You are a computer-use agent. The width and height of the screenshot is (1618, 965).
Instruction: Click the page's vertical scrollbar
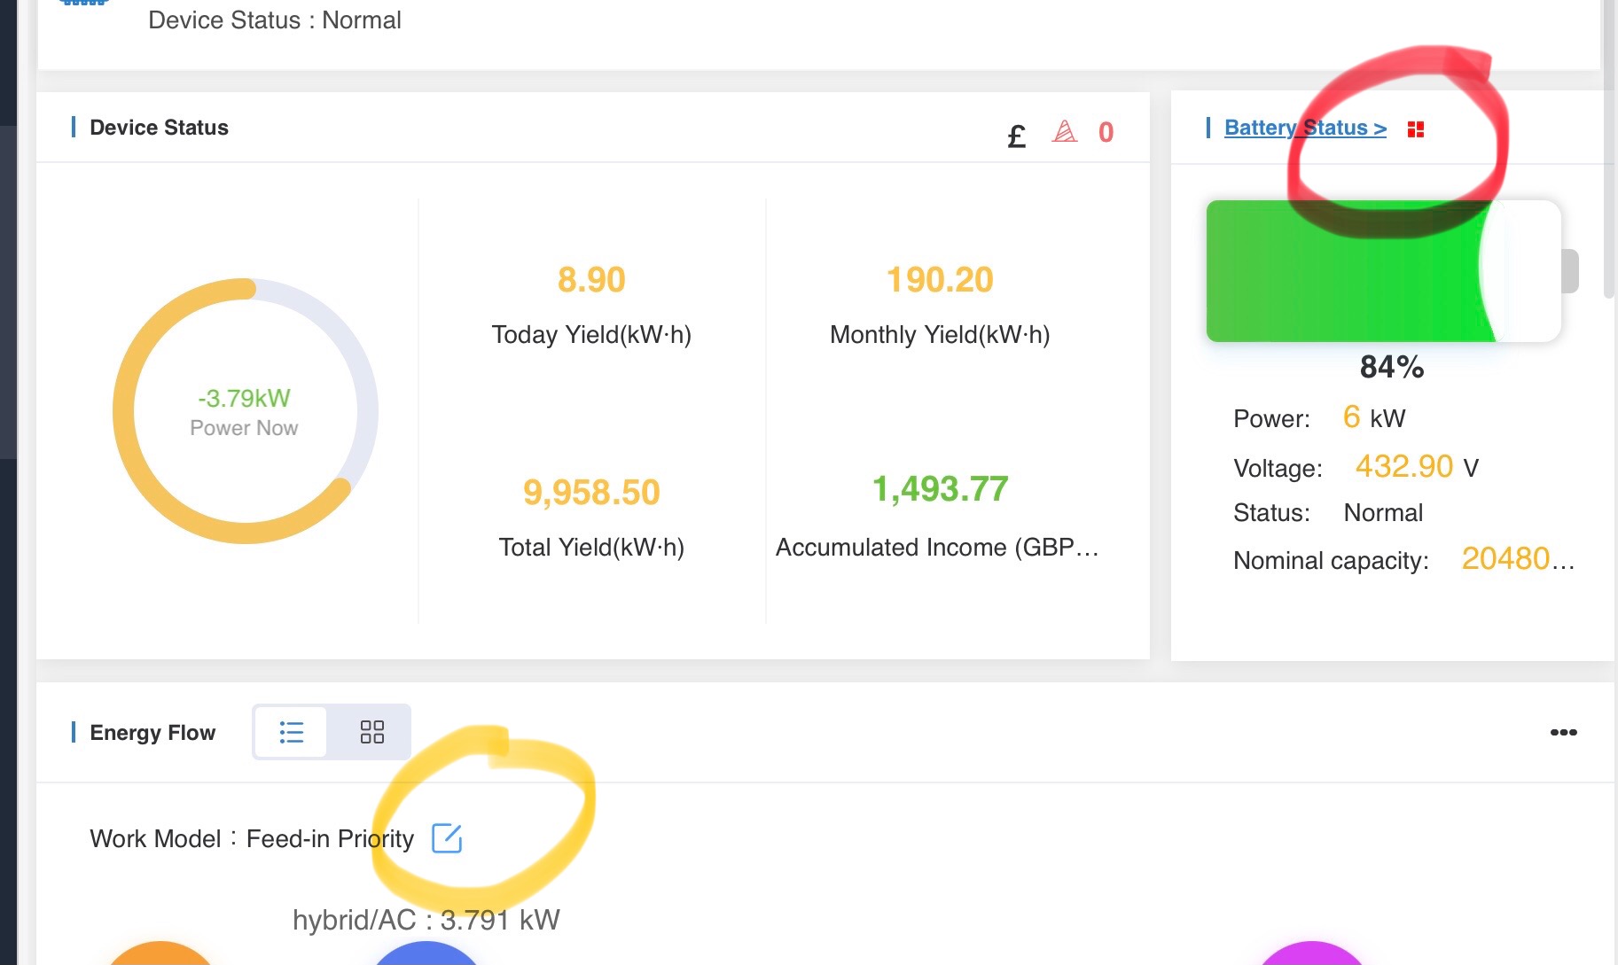(1609, 177)
